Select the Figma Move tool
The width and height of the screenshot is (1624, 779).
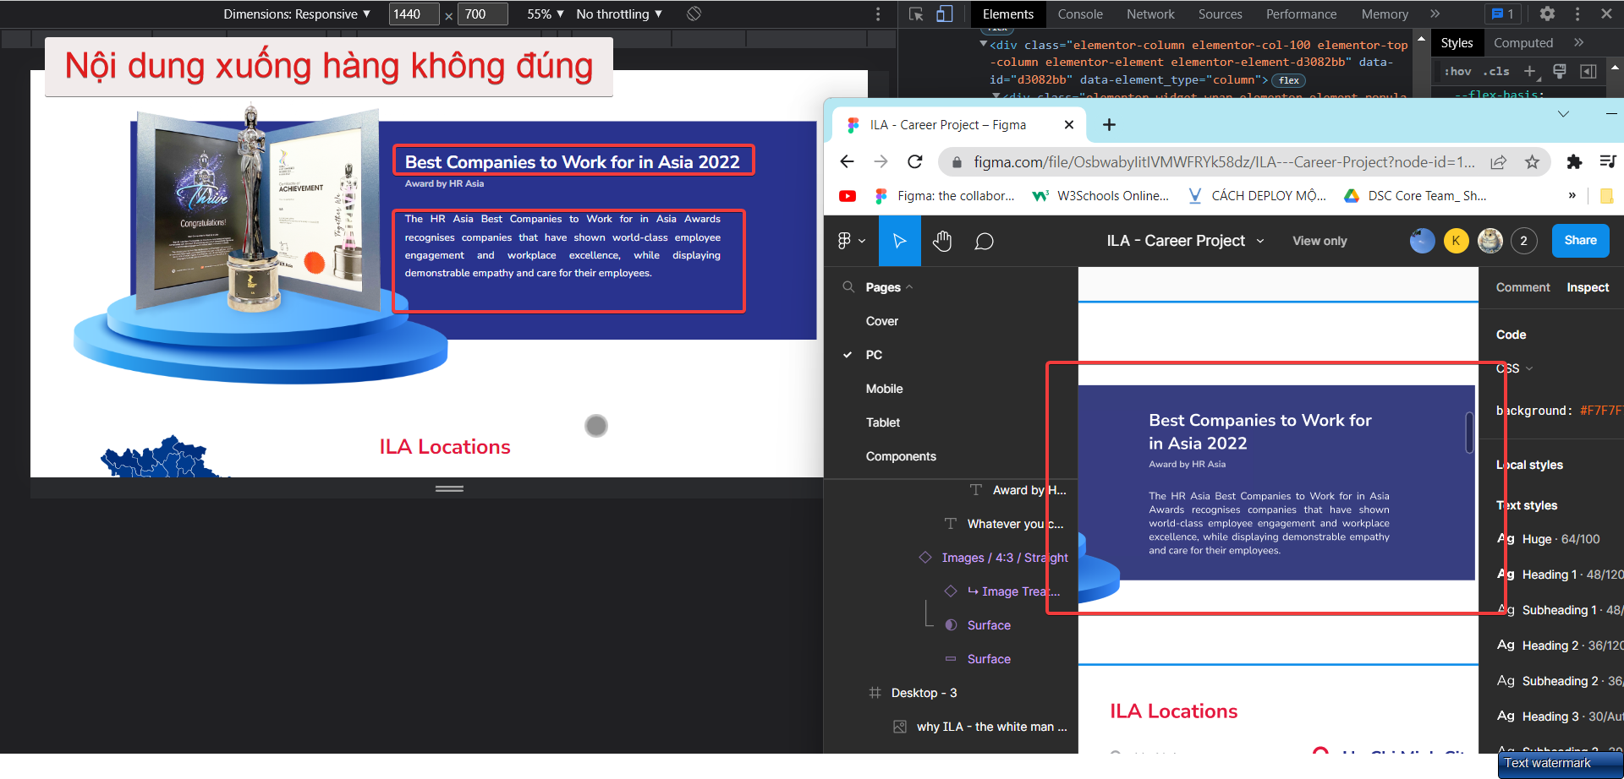pyautogui.click(x=899, y=241)
